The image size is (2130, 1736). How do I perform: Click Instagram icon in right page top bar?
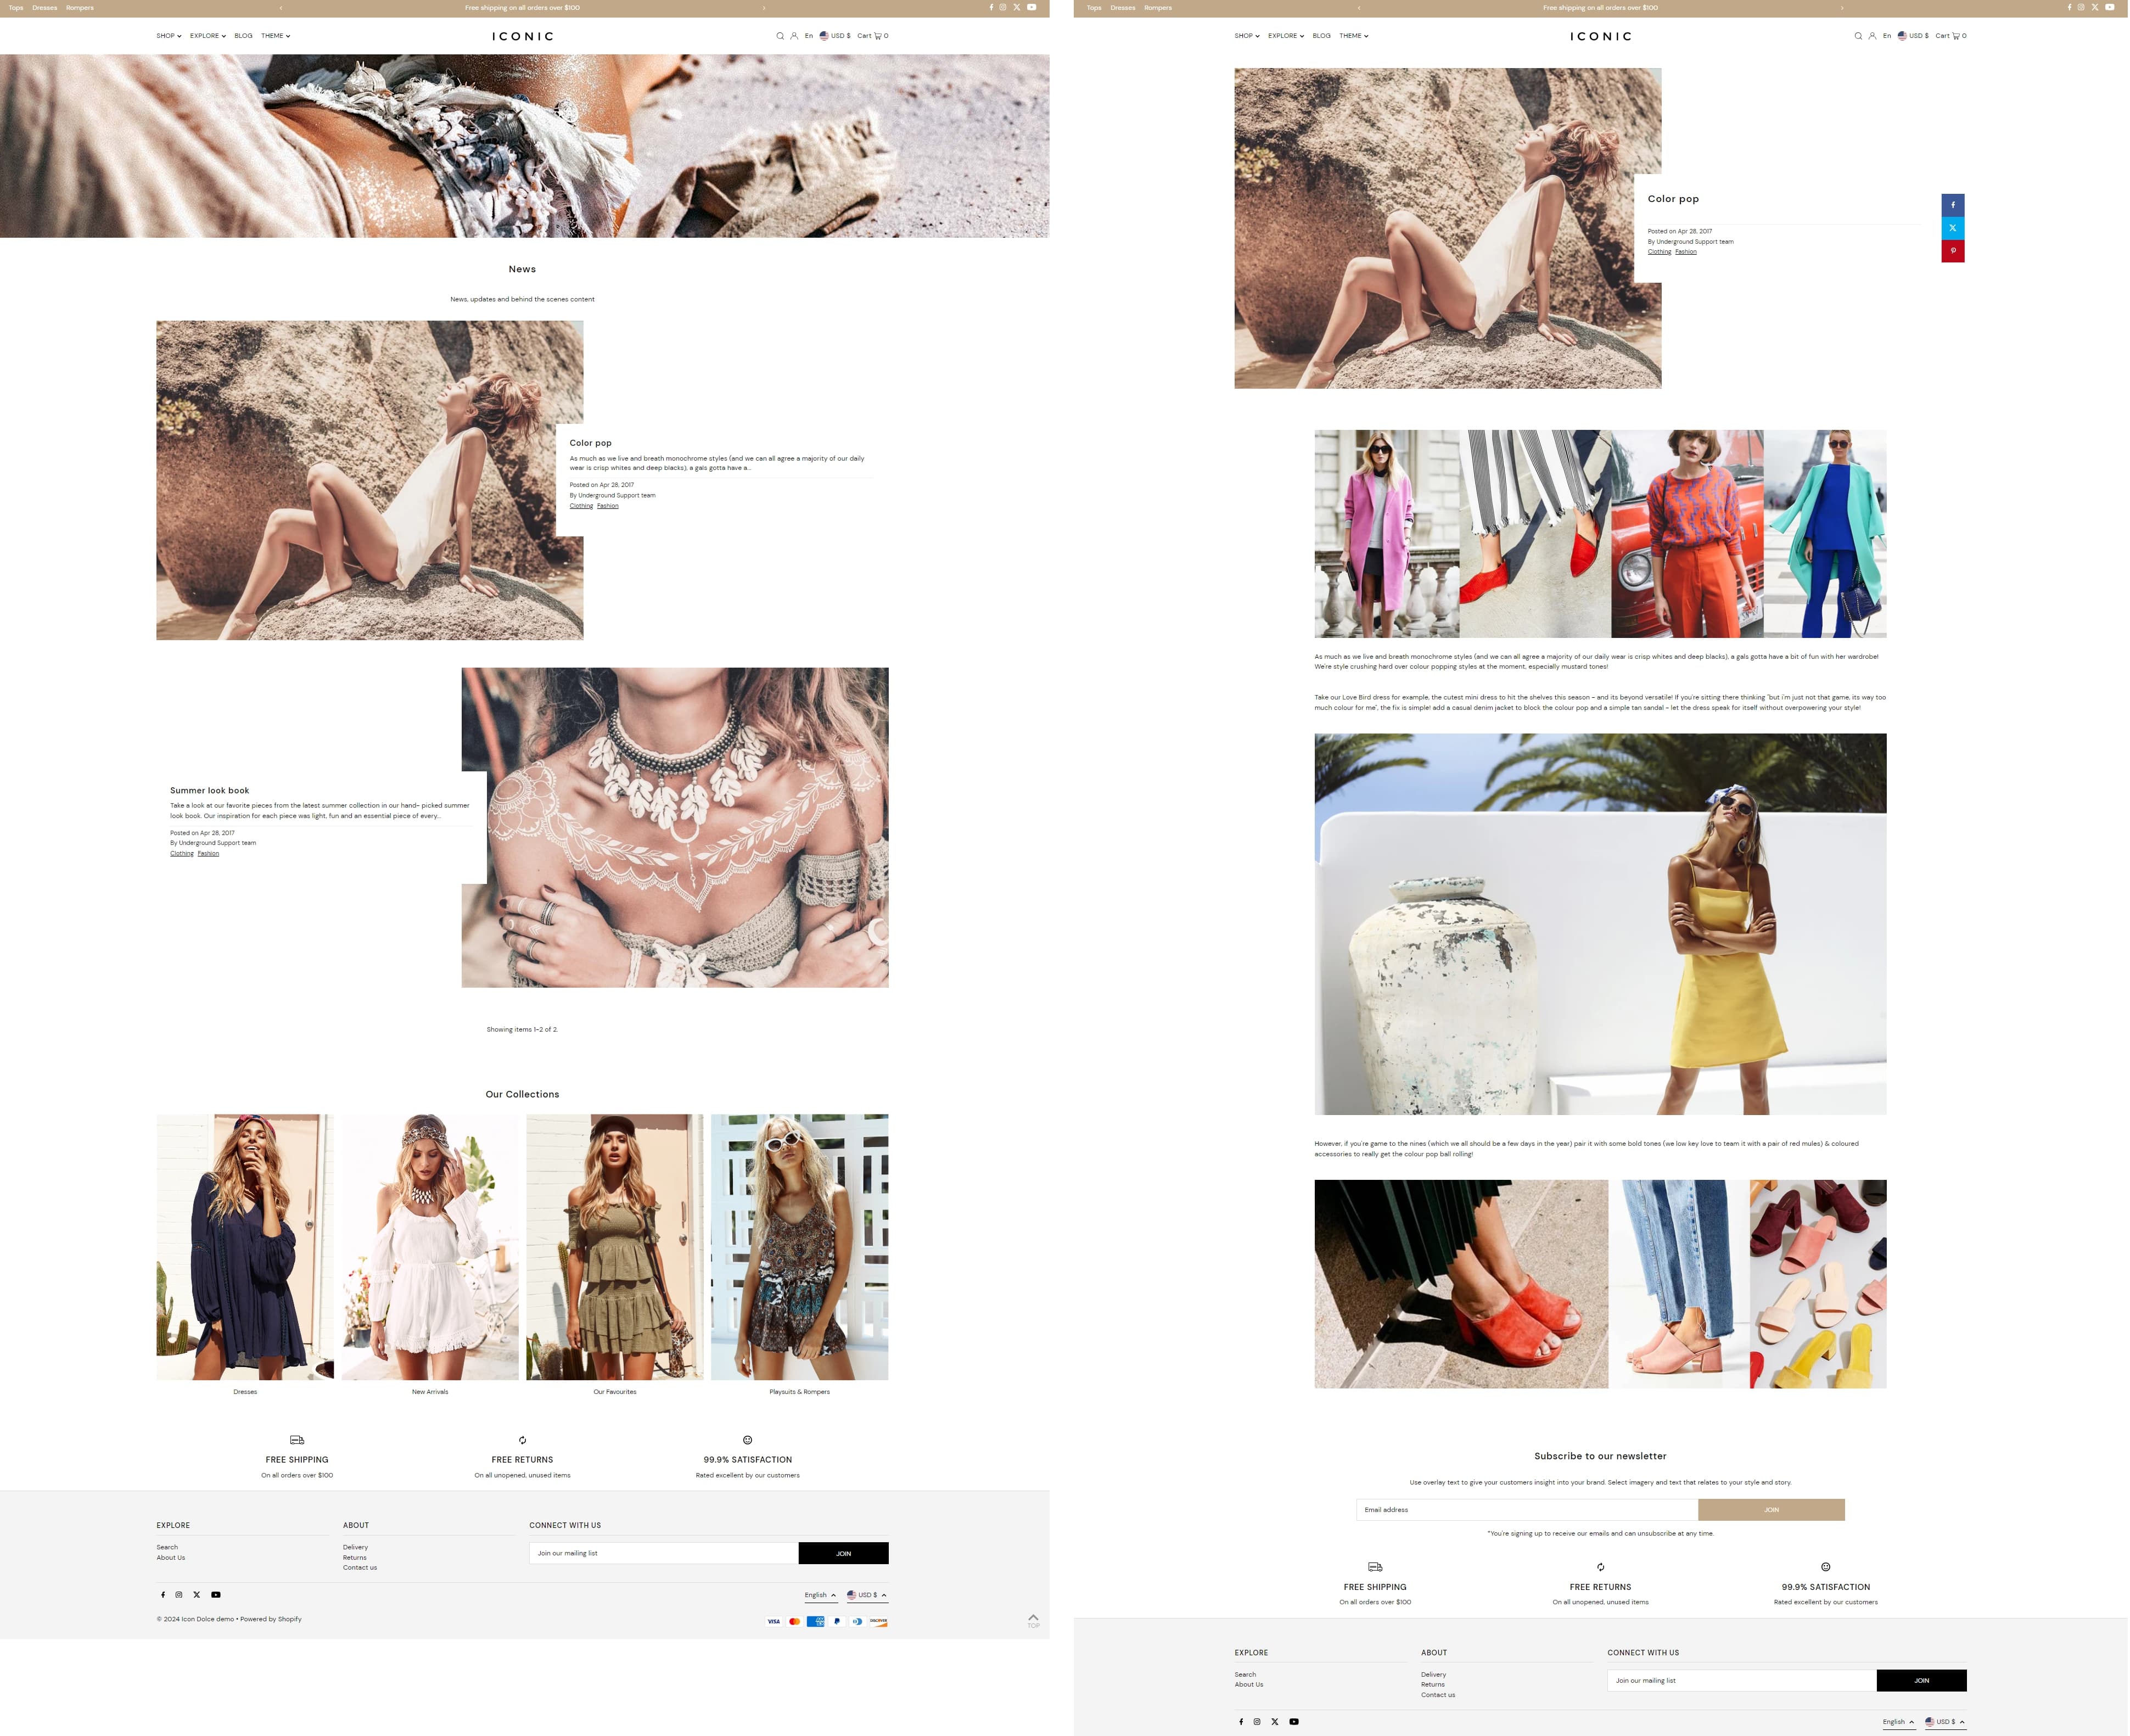[x=2081, y=7]
